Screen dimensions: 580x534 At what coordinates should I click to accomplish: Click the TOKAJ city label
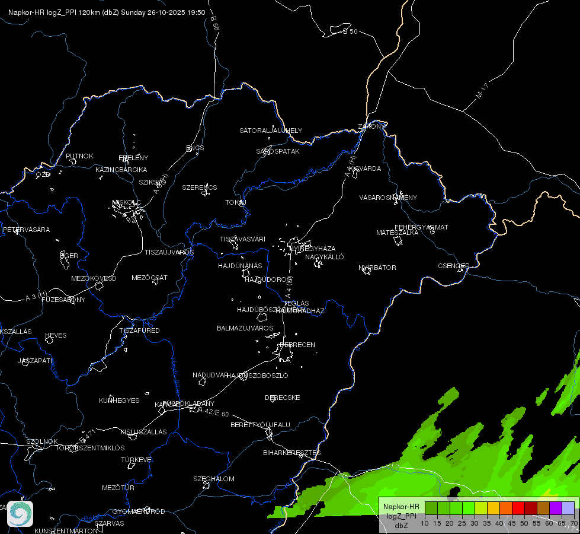[x=236, y=202]
